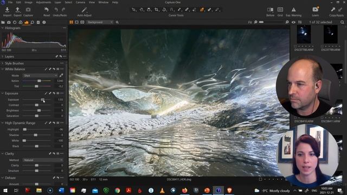This screenshot has width=347, height=195.
Task: Click the Apply adjustments arrow icon
Action: 340,10
